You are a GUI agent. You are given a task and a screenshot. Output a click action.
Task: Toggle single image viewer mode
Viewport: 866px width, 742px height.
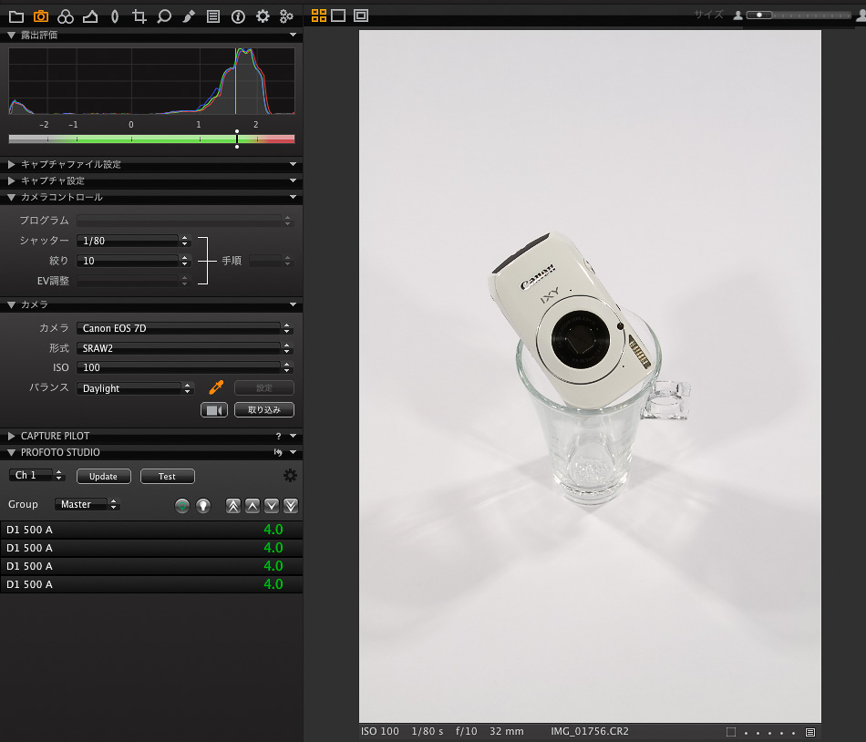(x=338, y=15)
